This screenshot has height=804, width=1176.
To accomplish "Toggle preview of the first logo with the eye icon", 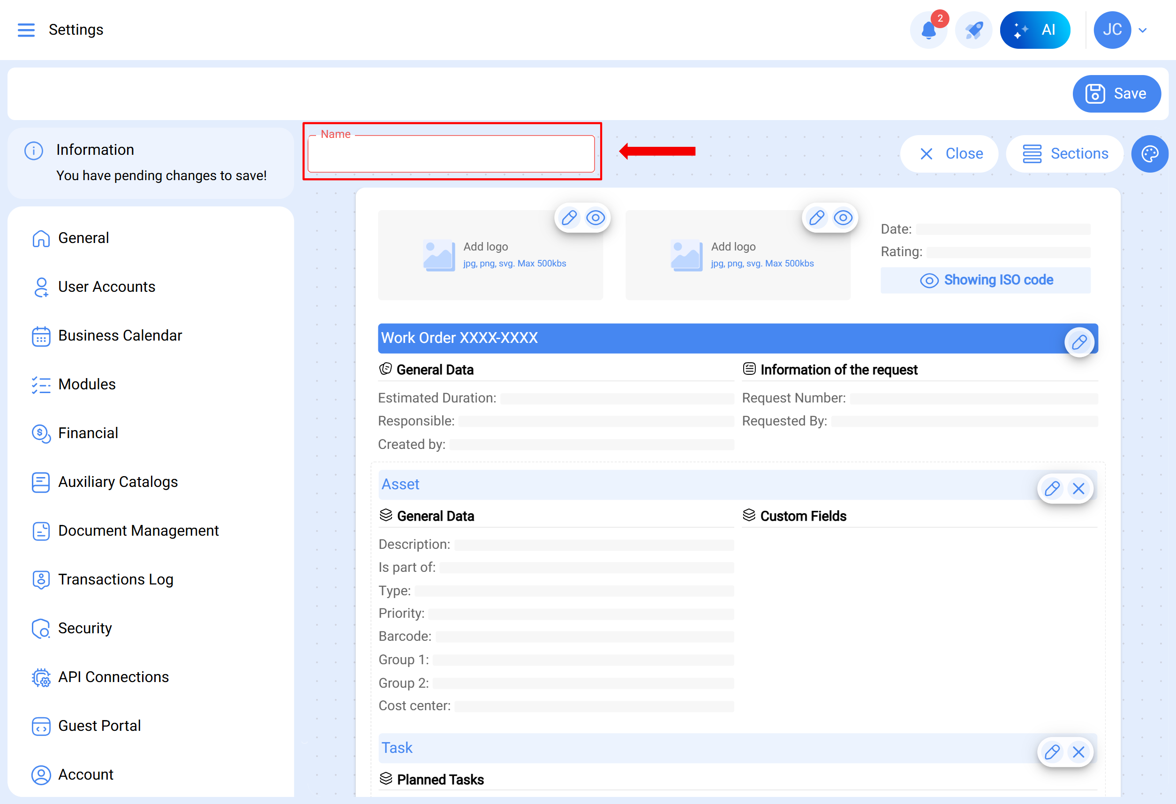I will (x=596, y=218).
